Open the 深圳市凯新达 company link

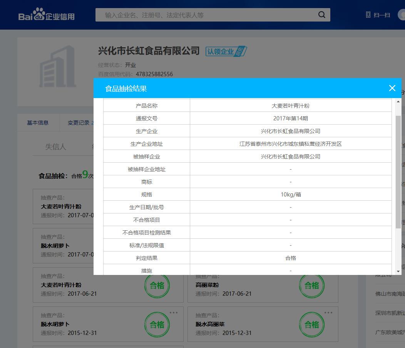(390, 313)
